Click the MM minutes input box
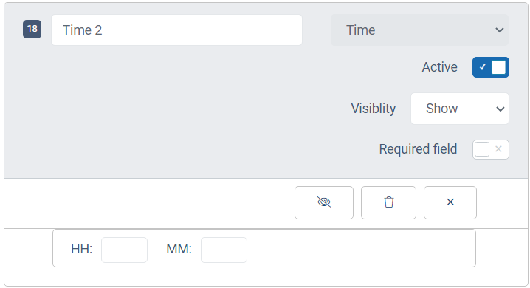The height and width of the screenshot is (288, 530). (224, 250)
